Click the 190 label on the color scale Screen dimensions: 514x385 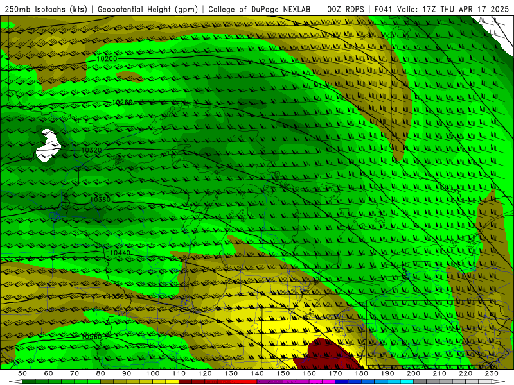click(x=387, y=373)
